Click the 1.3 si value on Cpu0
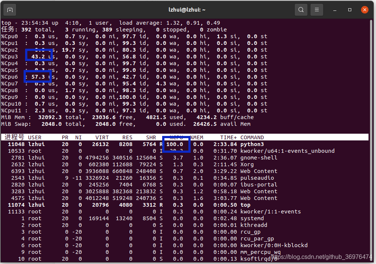376x264 pixels. [x=222, y=36]
